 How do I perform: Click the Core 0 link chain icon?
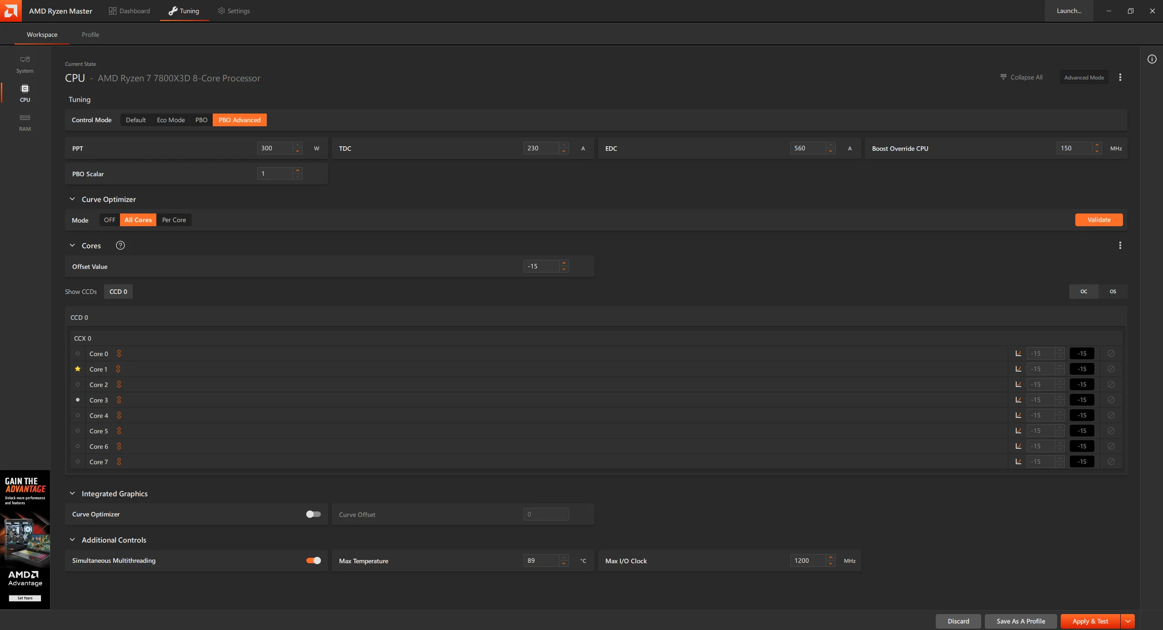[119, 353]
